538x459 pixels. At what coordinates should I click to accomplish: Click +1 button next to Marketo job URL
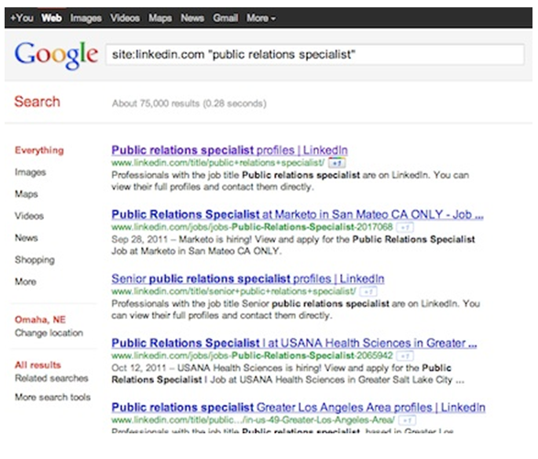(x=404, y=227)
